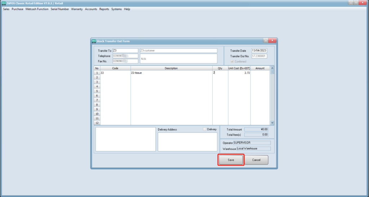
Task: Click the Cancel button
Action: [256, 160]
